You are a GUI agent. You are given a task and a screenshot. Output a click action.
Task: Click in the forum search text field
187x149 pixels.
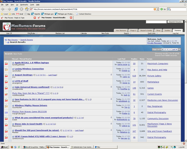click(x=156, y=22)
